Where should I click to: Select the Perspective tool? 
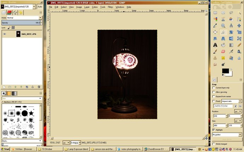(x=223, y=38)
